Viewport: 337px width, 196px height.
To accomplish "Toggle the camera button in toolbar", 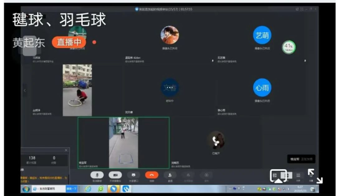I will click(x=115, y=175).
